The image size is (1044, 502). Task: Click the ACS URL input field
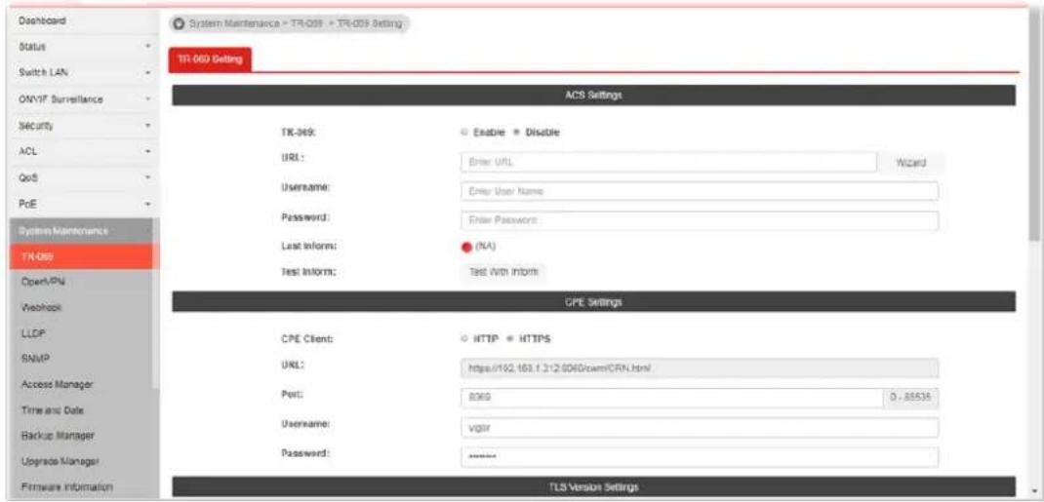(x=668, y=162)
